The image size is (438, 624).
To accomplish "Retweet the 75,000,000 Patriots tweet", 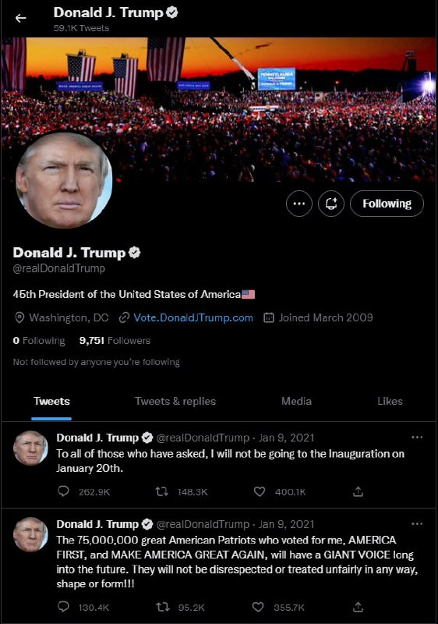I will [163, 607].
